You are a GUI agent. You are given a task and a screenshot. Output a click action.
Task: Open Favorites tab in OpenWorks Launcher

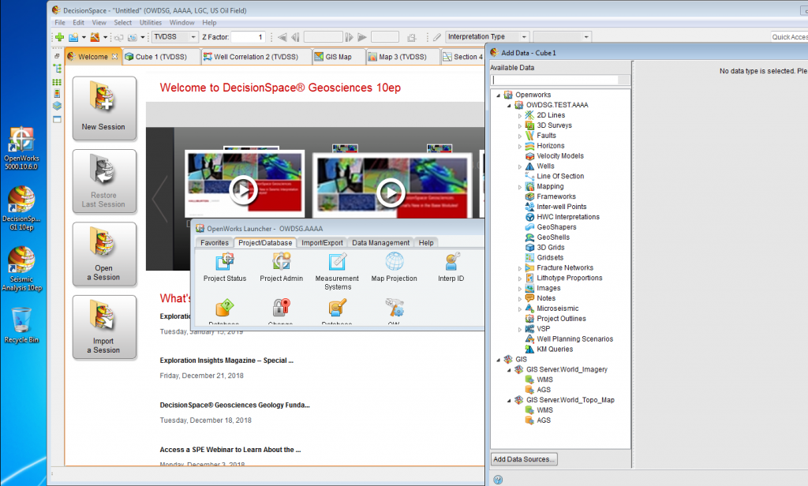point(215,243)
